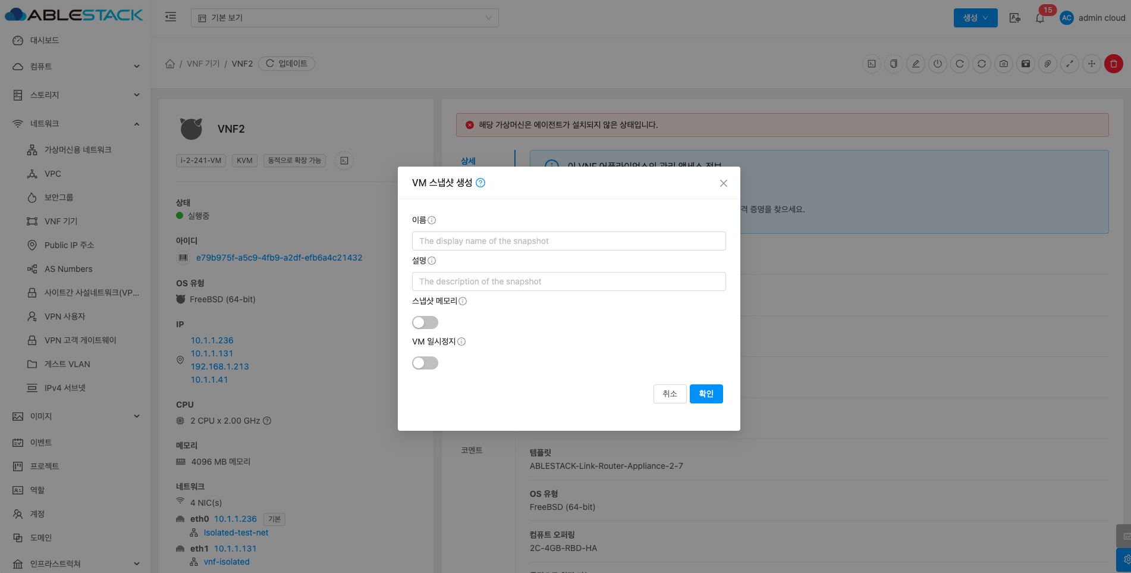Click the help icon beside VM 스냅샷 생성
Viewport: 1131px width, 573px height.
(480, 183)
